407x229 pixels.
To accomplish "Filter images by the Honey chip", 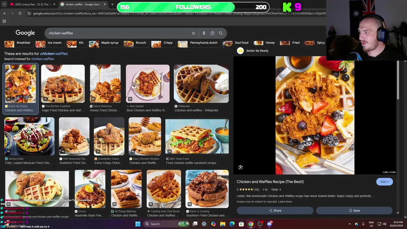I will click(x=265, y=43).
